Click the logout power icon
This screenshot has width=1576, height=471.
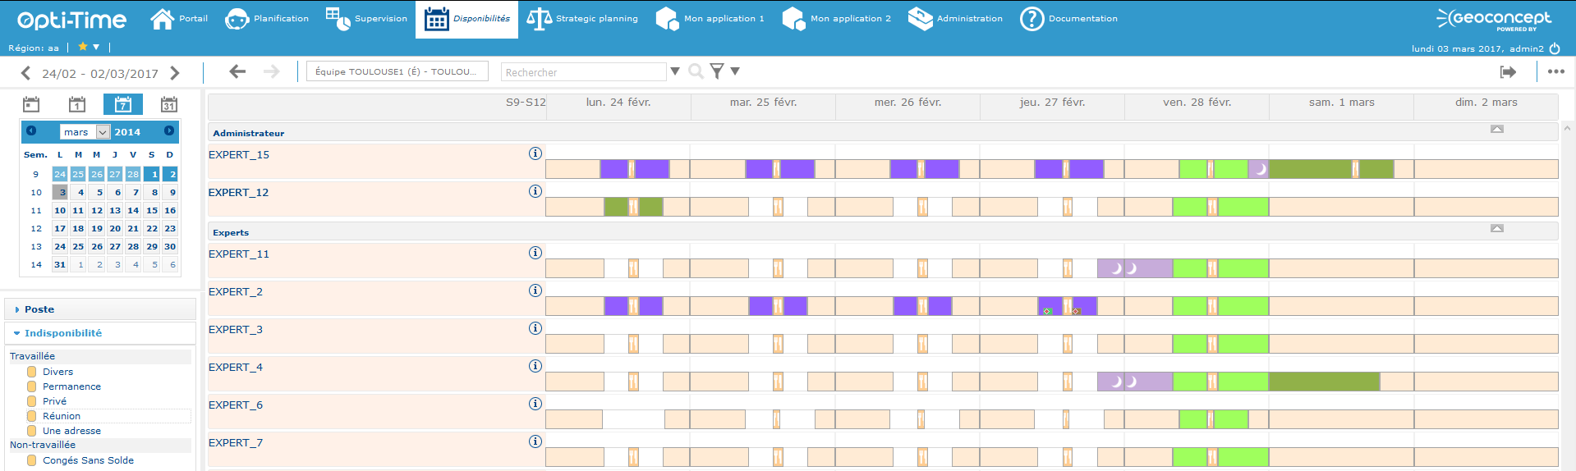pos(1555,48)
